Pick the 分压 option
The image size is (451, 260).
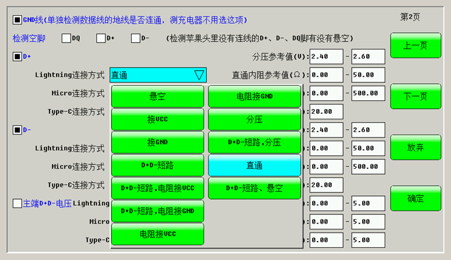pyautogui.click(x=254, y=119)
